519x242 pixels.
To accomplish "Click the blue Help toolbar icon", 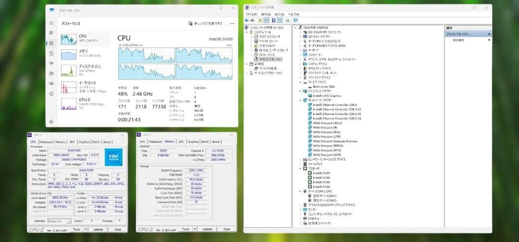I will click(x=274, y=21).
